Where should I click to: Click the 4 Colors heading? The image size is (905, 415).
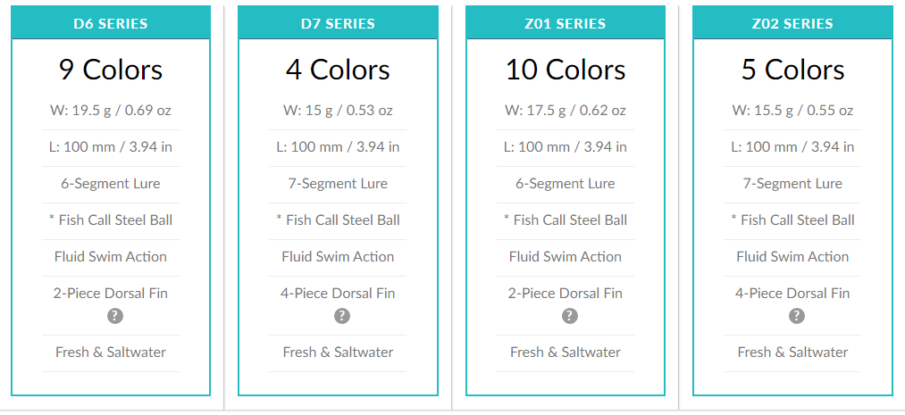pos(338,70)
